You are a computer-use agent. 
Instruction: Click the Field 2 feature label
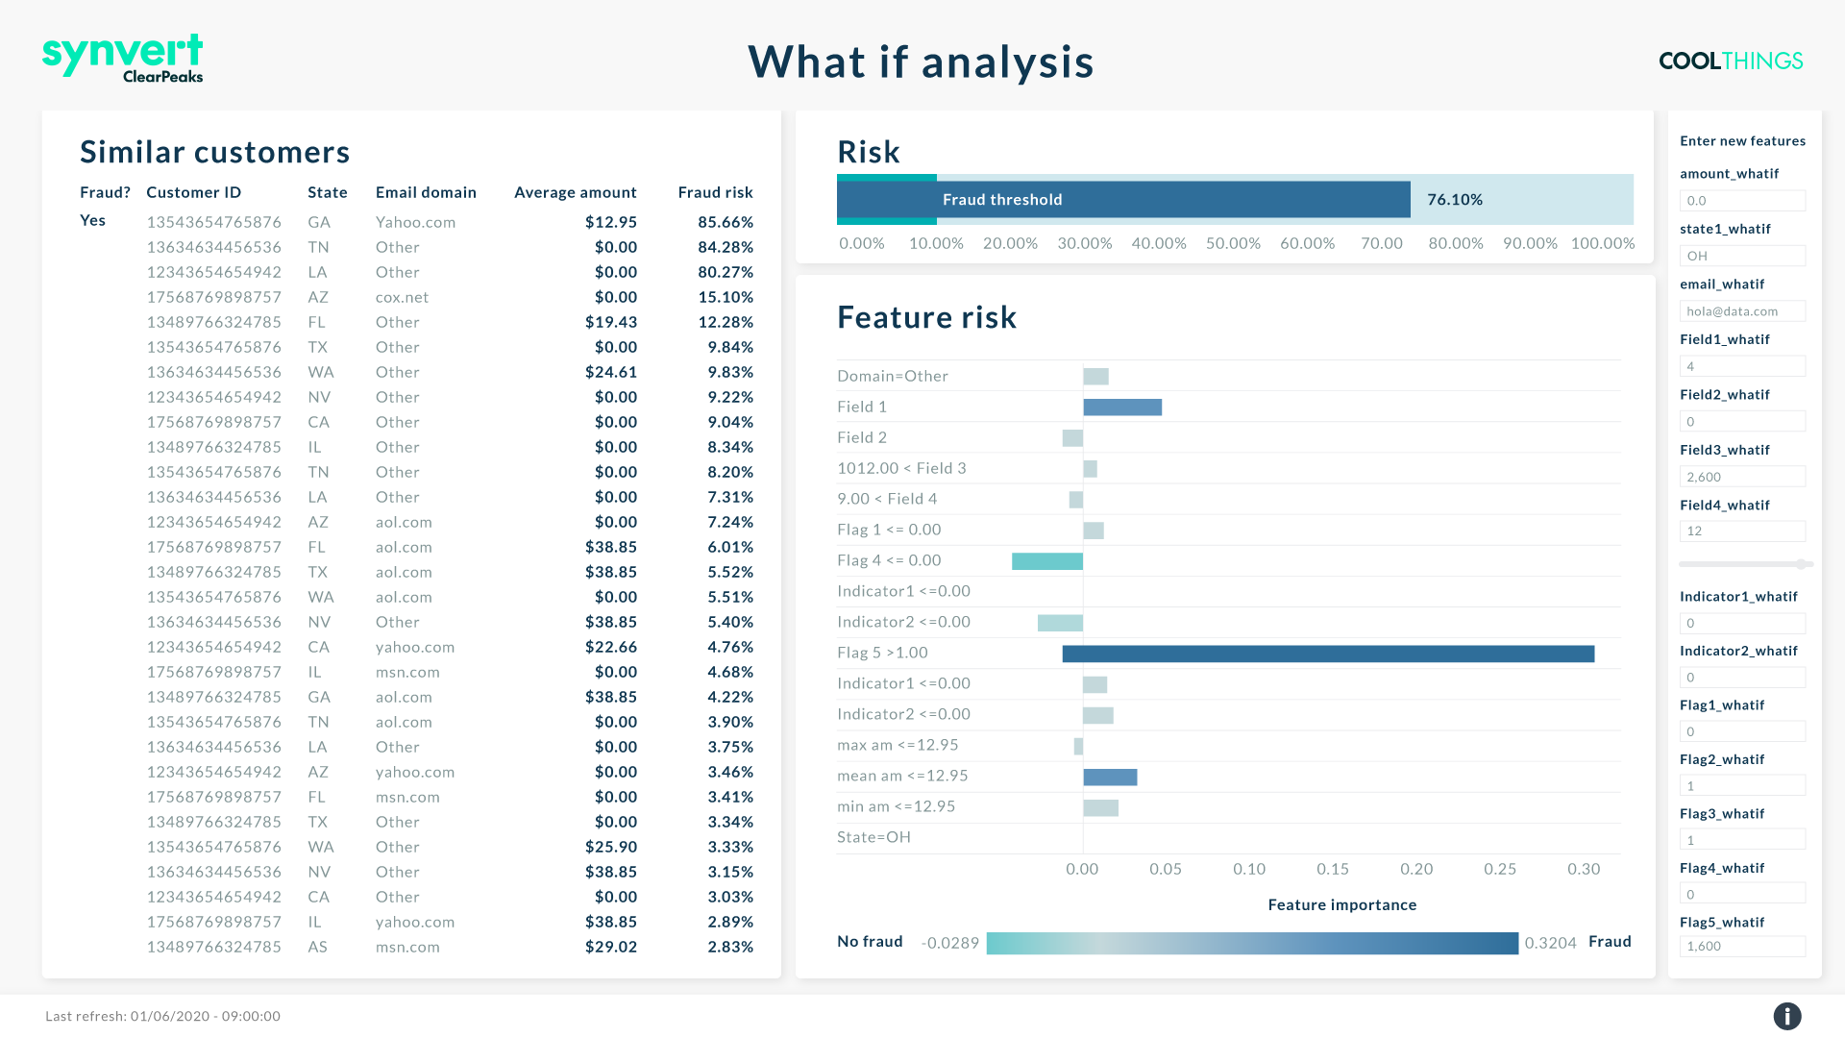click(x=862, y=437)
